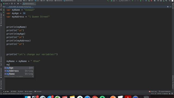The width and height of the screenshot is (174, 98).
Task: Click the REPL green execute arrow in the gutter
Action: 4,12
